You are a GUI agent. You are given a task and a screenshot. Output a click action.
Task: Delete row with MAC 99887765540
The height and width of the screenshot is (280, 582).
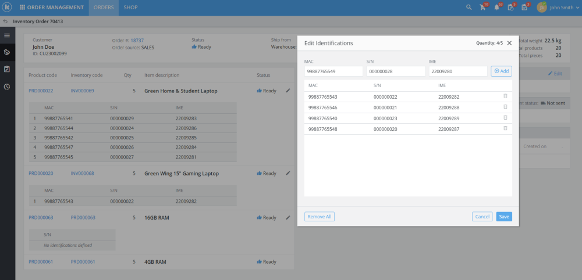[x=505, y=118]
